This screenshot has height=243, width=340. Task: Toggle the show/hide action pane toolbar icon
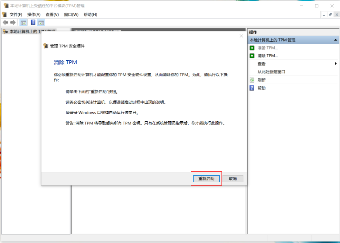tap(41, 22)
